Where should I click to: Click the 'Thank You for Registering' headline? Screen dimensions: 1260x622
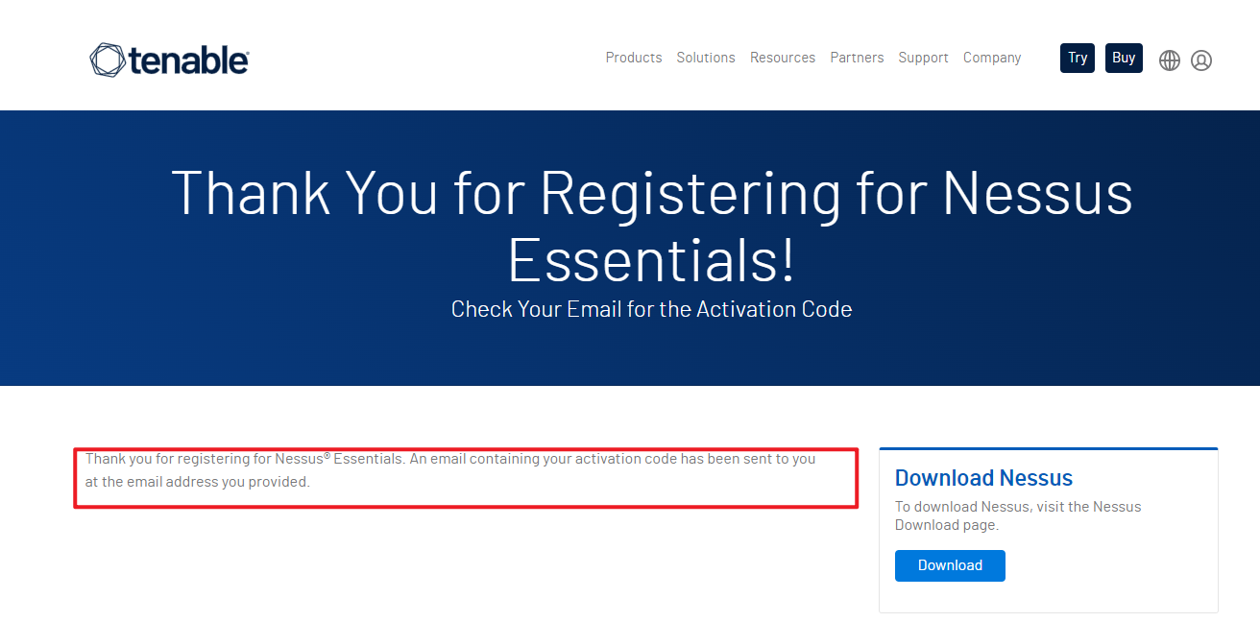tap(651, 192)
